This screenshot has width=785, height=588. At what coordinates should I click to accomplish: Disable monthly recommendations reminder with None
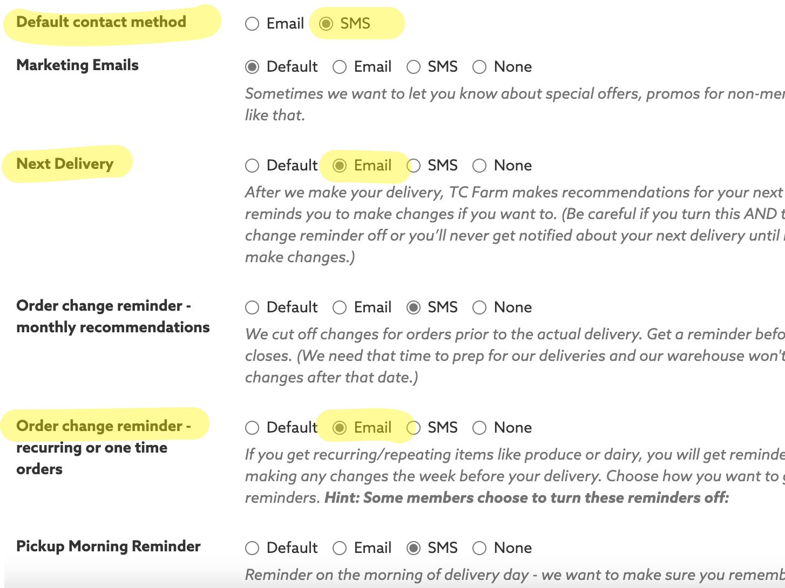(x=479, y=307)
